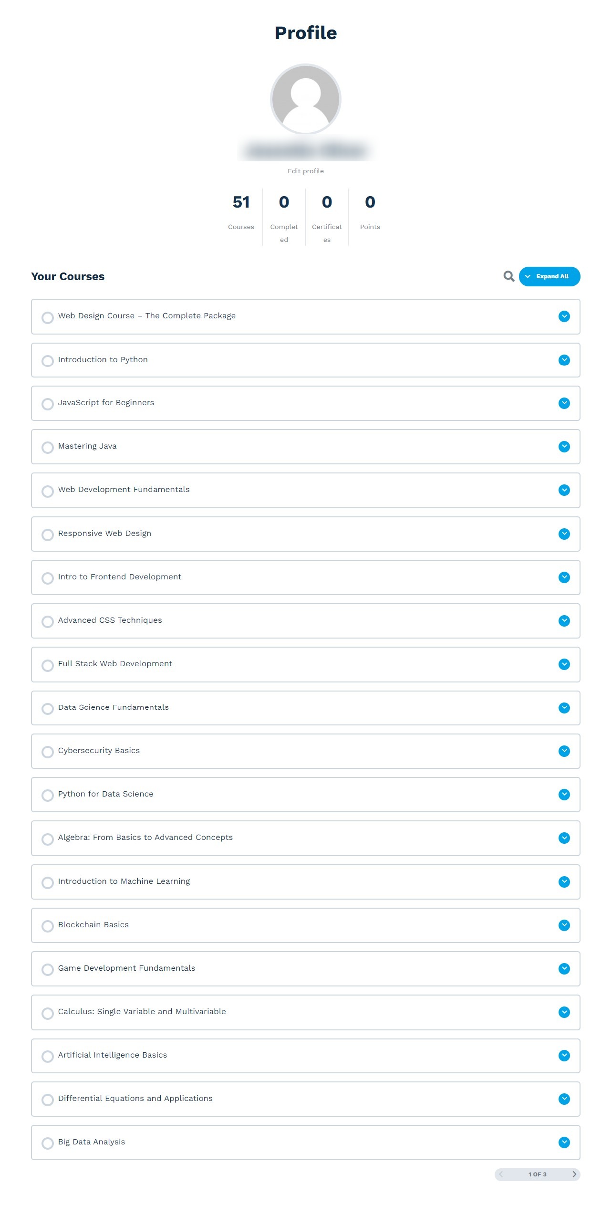The height and width of the screenshot is (1216, 591).
Task: Expand the Data Science Fundamentals course
Action: pos(564,709)
